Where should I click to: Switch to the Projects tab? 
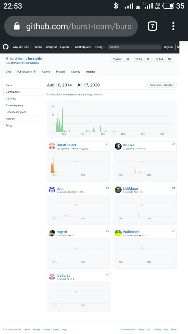[x=61, y=72]
